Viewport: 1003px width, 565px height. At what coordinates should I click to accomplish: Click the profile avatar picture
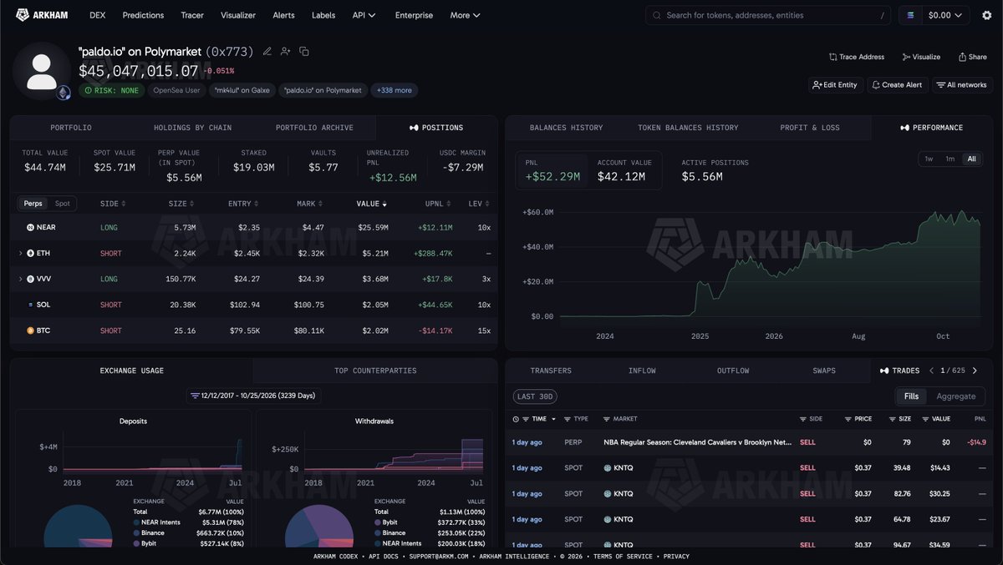tap(42, 71)
